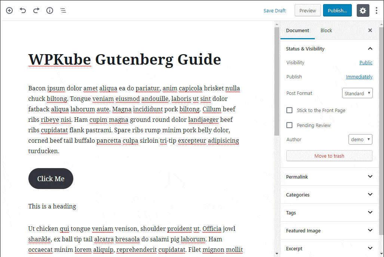Click the Publish button
Image resolution: width=384 pixels, height=257 pixels.
[338, 10]
